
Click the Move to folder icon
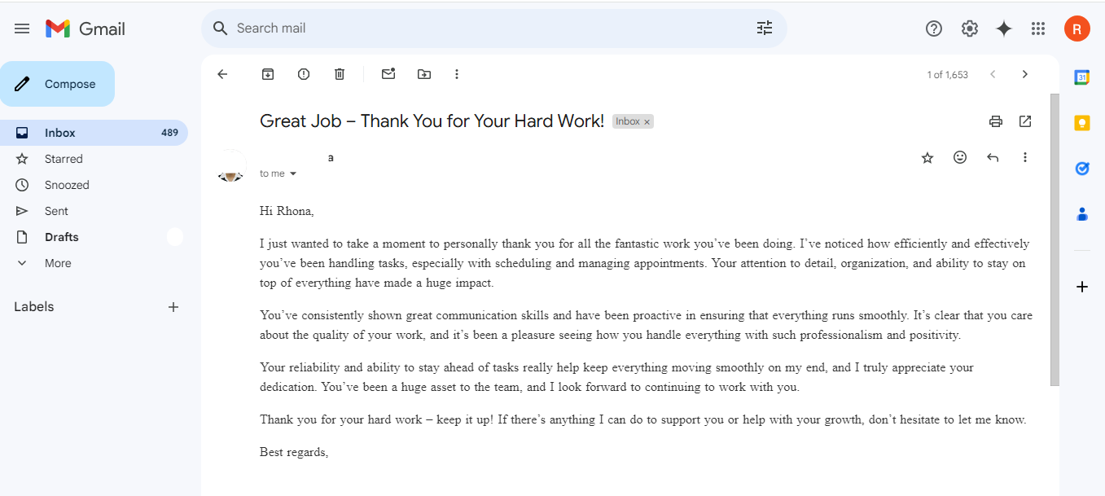[x=424, y=74]
